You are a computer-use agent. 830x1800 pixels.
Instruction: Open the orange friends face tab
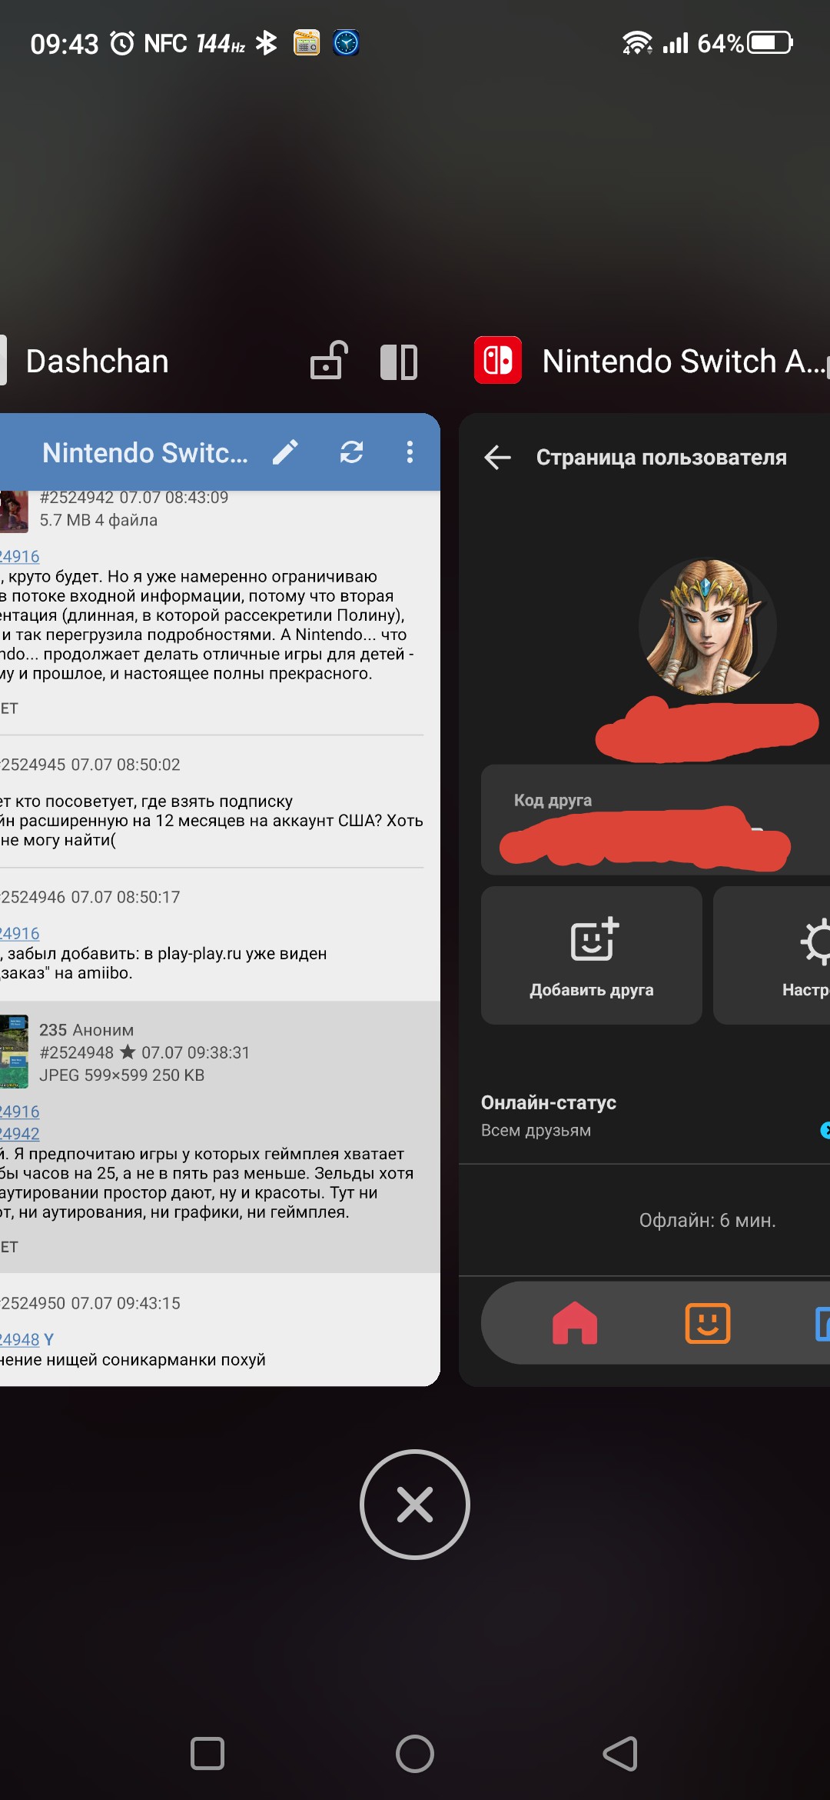[708, 1323]
